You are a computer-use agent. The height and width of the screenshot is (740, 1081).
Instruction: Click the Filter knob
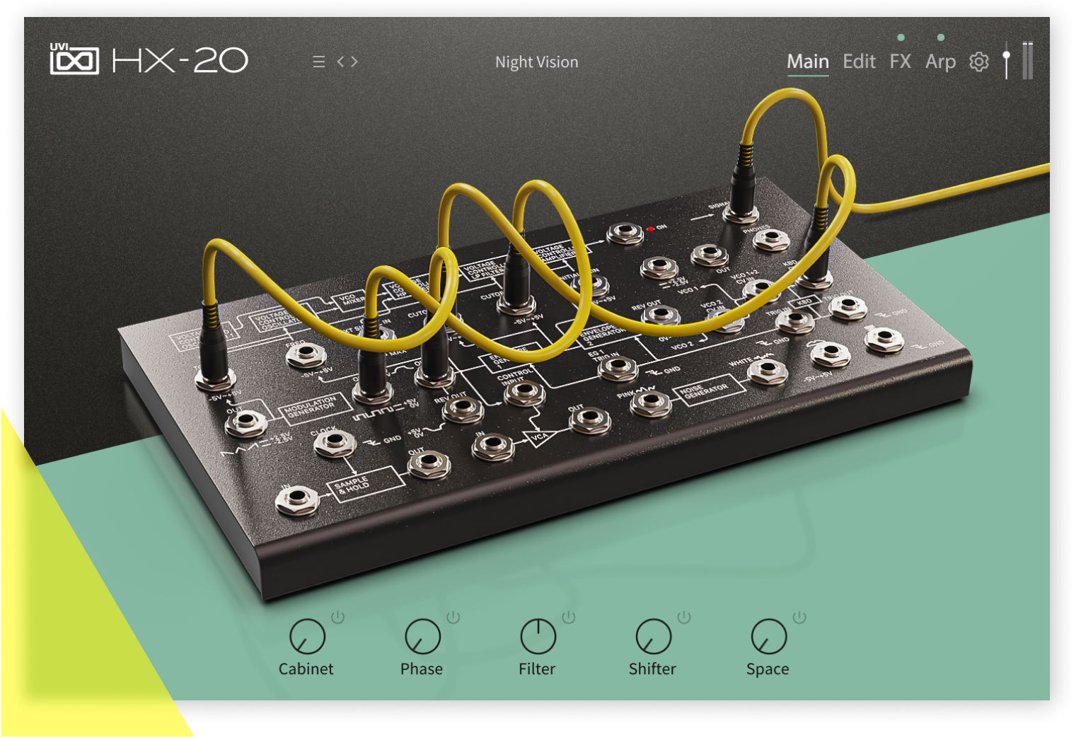tap(538, 636)
